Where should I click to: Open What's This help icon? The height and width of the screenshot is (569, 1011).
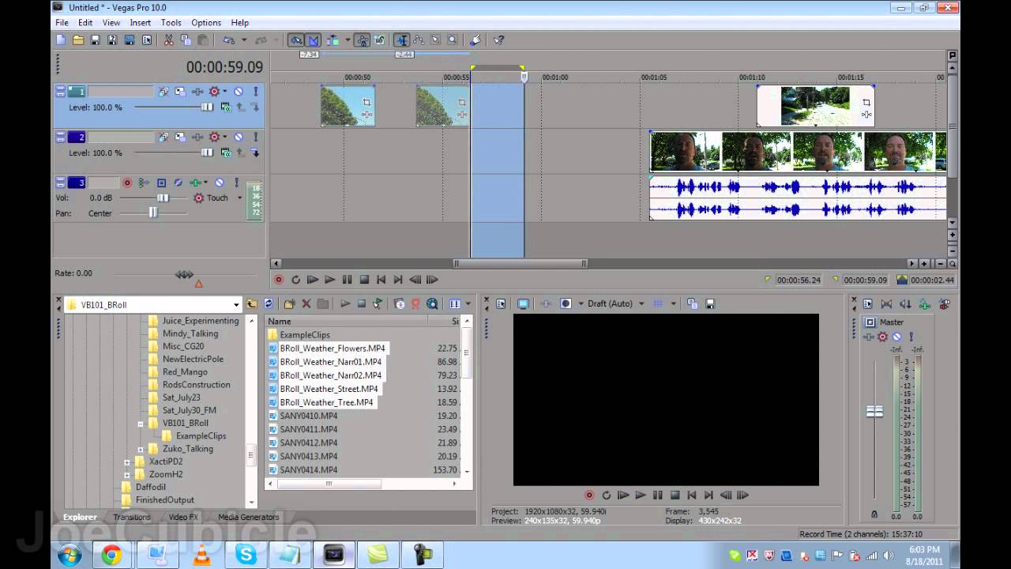pos(499,40)
